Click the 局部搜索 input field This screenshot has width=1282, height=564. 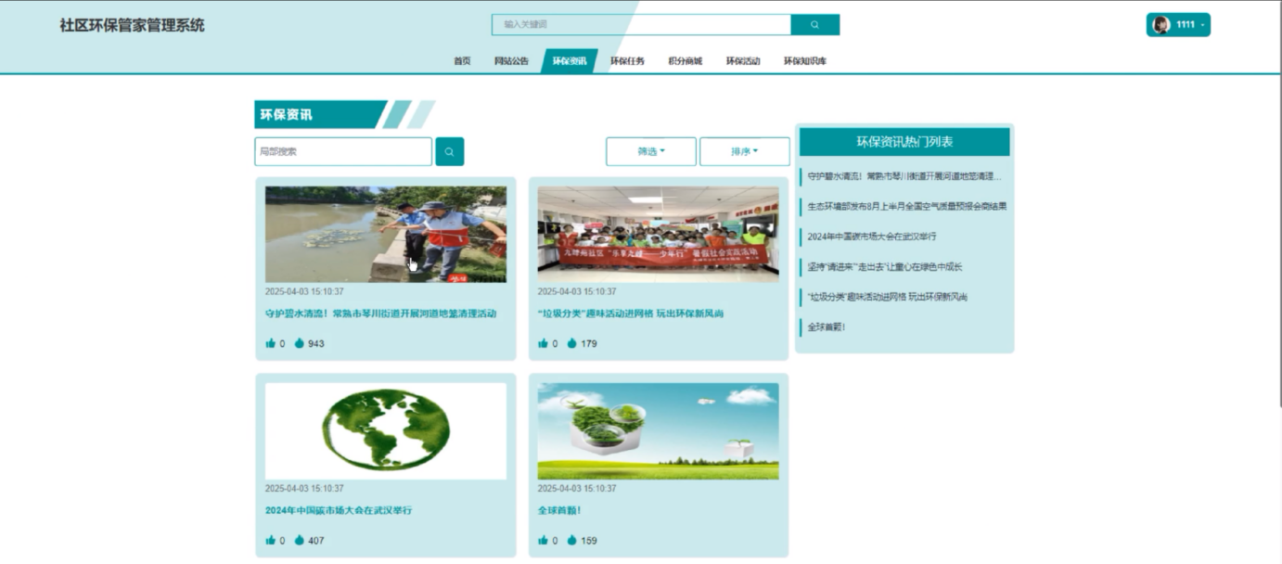point(343,151)
